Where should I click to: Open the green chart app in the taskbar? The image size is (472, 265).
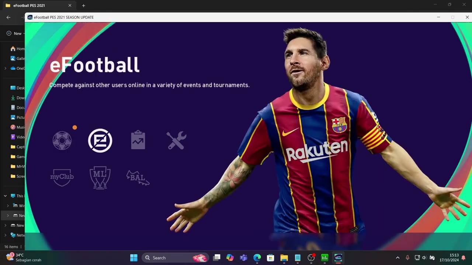coord(324,258)
